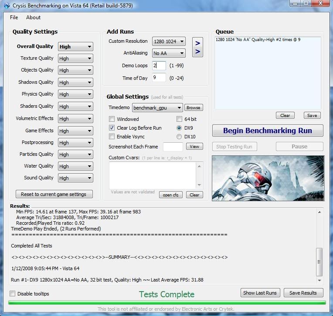Click Custom Cvars scrollbar up arrow
Screen dimensions: 333x316
[x=199, y=166]
